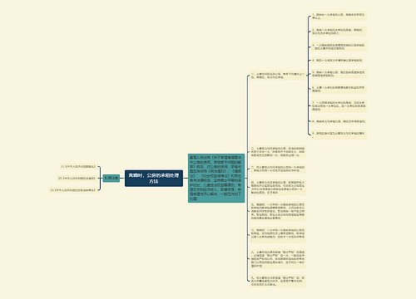The image size is (416, 299).
Task: Select sub-item 6 in the right column
Action: (339, 89)
